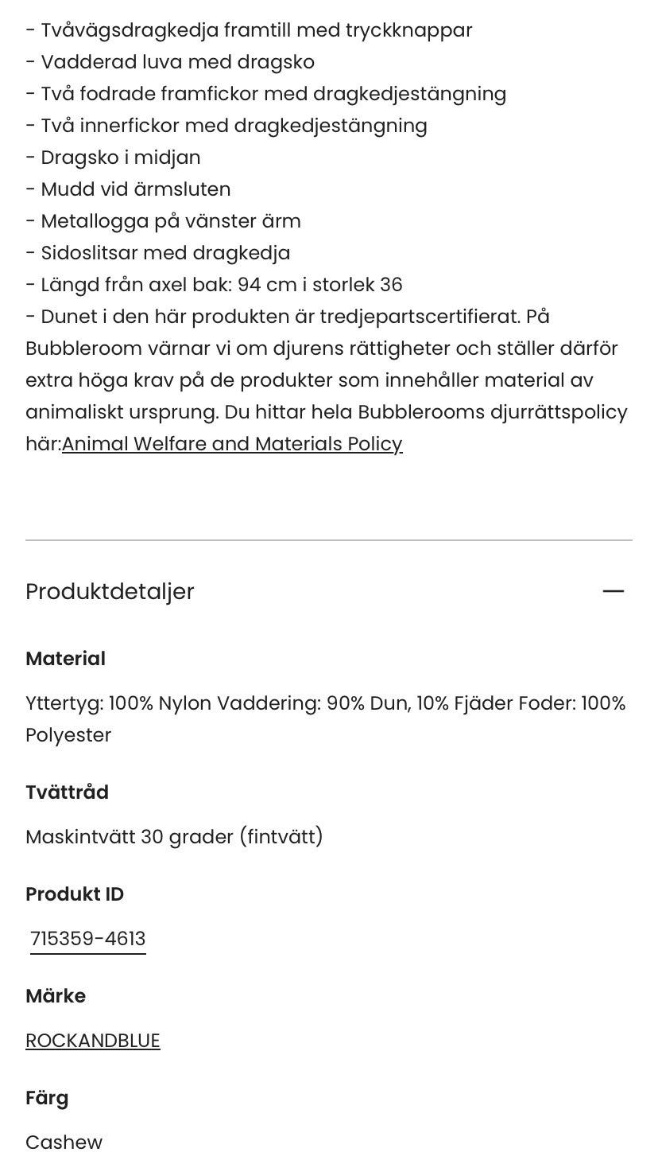This screenshot has width=658, height=1164.
Task: Click product ID 715359-4613 link
Action: pos(88,939)
